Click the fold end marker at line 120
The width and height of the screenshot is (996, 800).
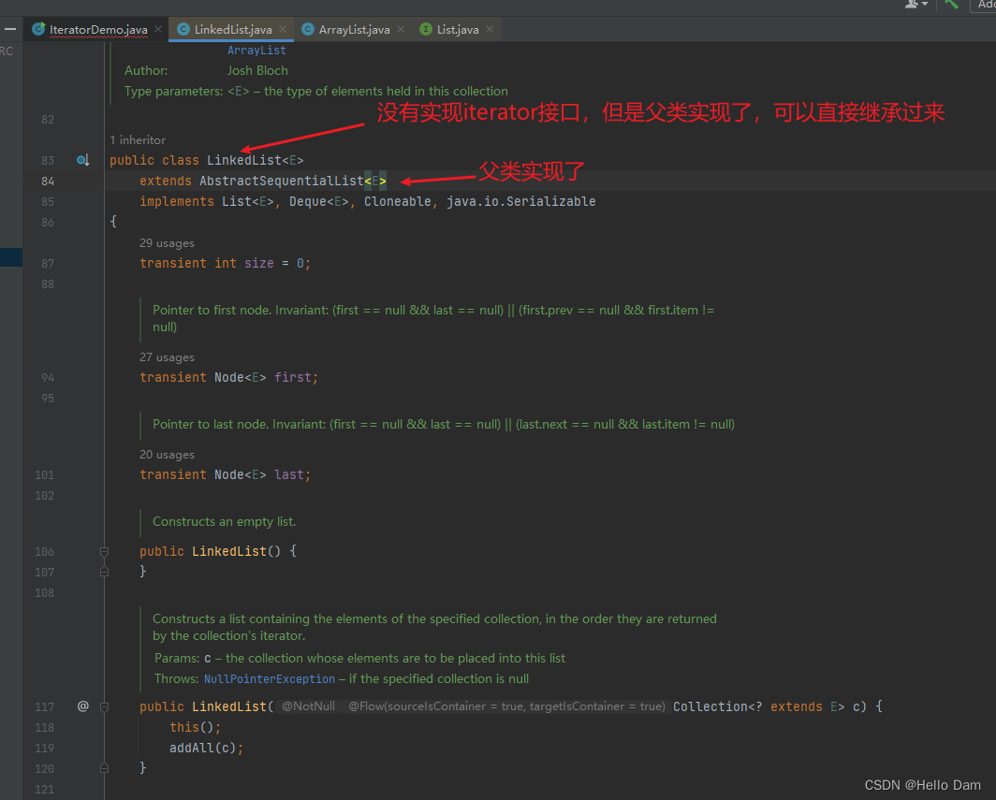pos(104,768)
